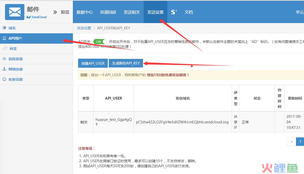Screen dimensions: 304x174
Task: Click the 更新时间 column header
Action: pos(294,98)
